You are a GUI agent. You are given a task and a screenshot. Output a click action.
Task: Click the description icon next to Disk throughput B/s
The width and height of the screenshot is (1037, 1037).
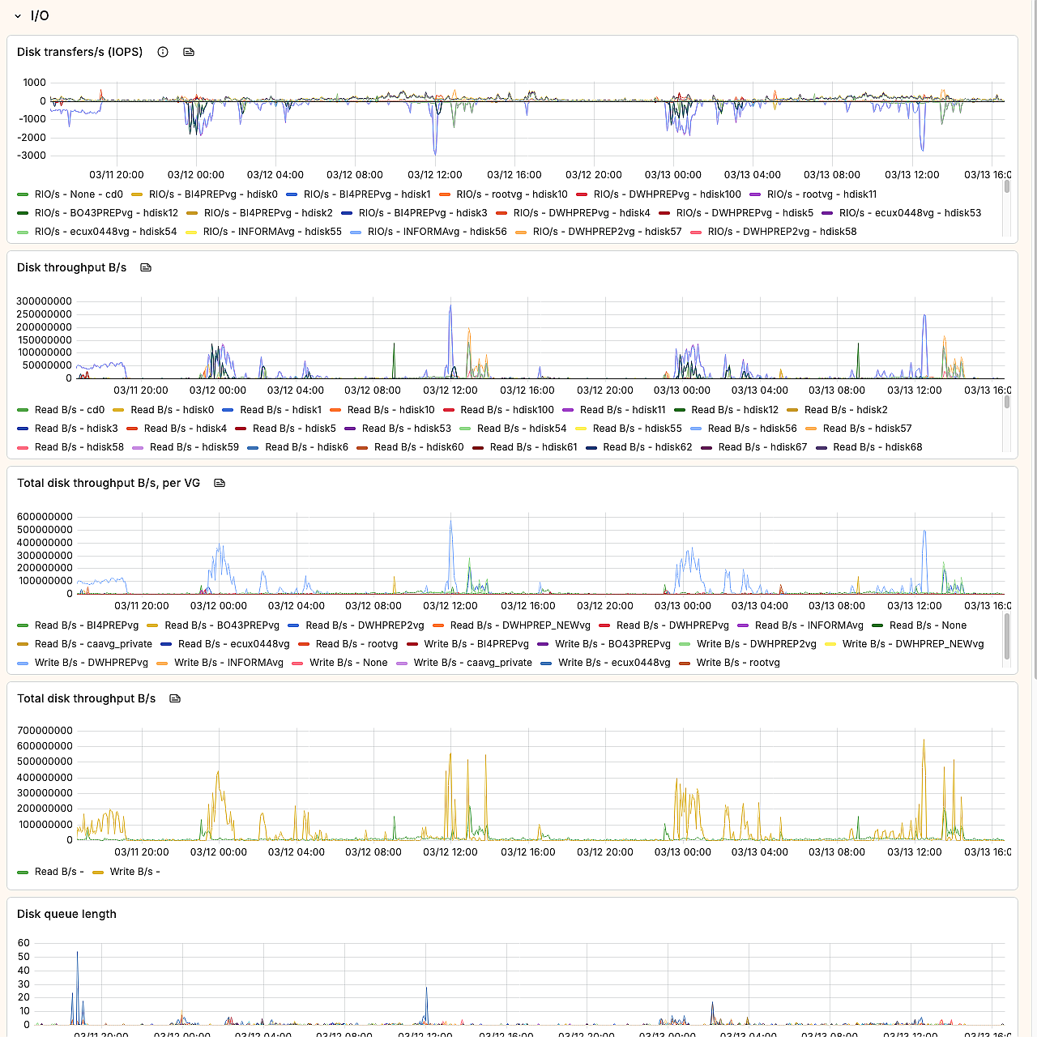[146, 267]
